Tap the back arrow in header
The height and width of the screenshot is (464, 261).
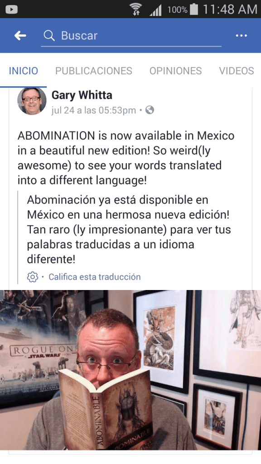coord(20,36)
